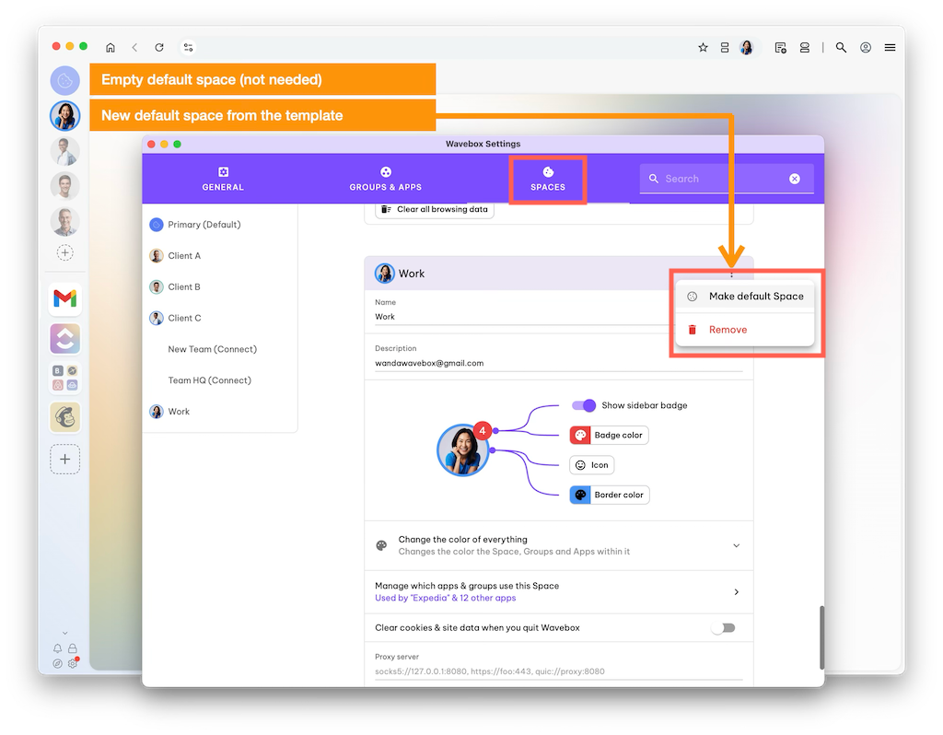943x735 pixels.
Task: Open the settings gear in sidebar footer
Action: (x=73, y=663)
